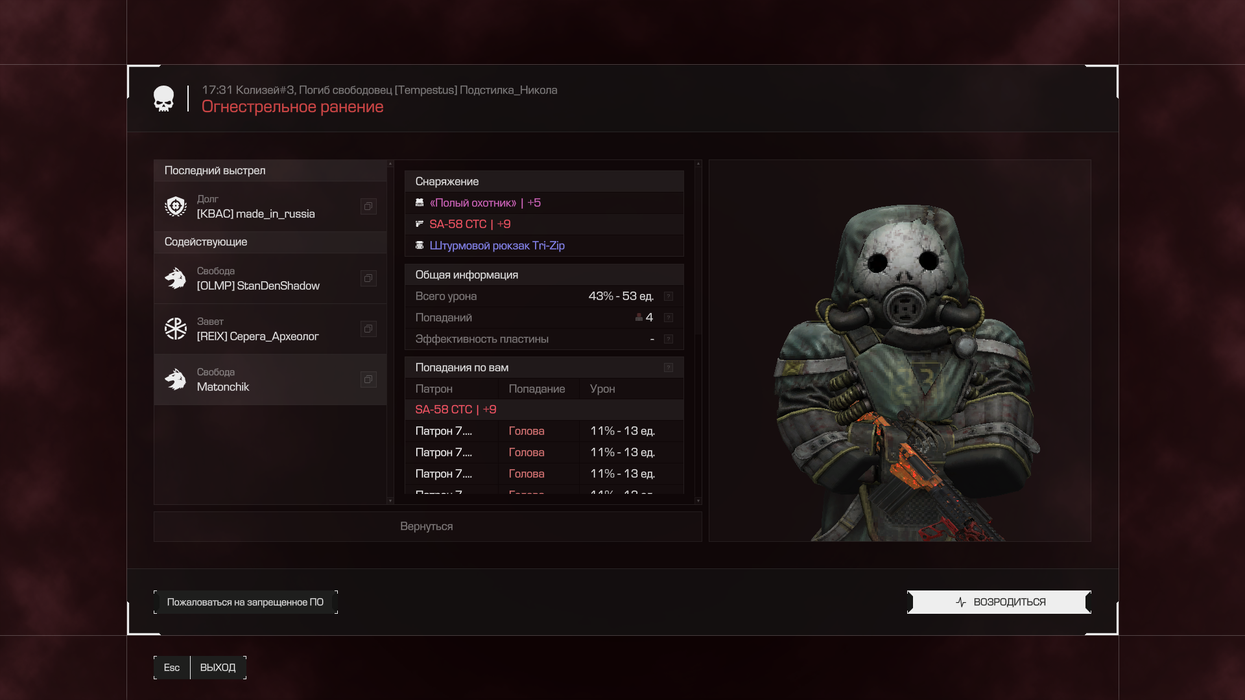Open help icon for Всего урона

[x=669, y=296]
